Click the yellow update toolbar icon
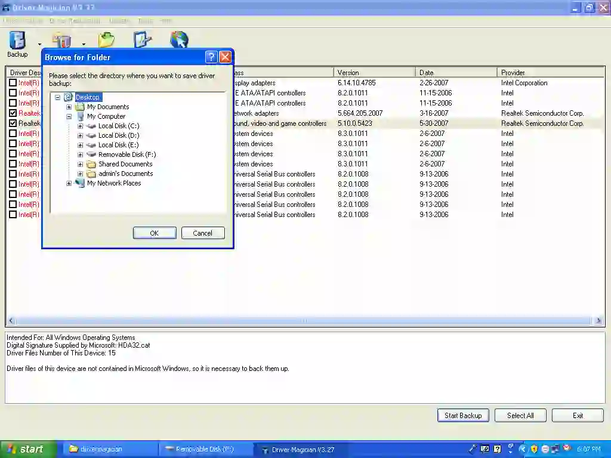611x458 pixels. click(107, 40)
